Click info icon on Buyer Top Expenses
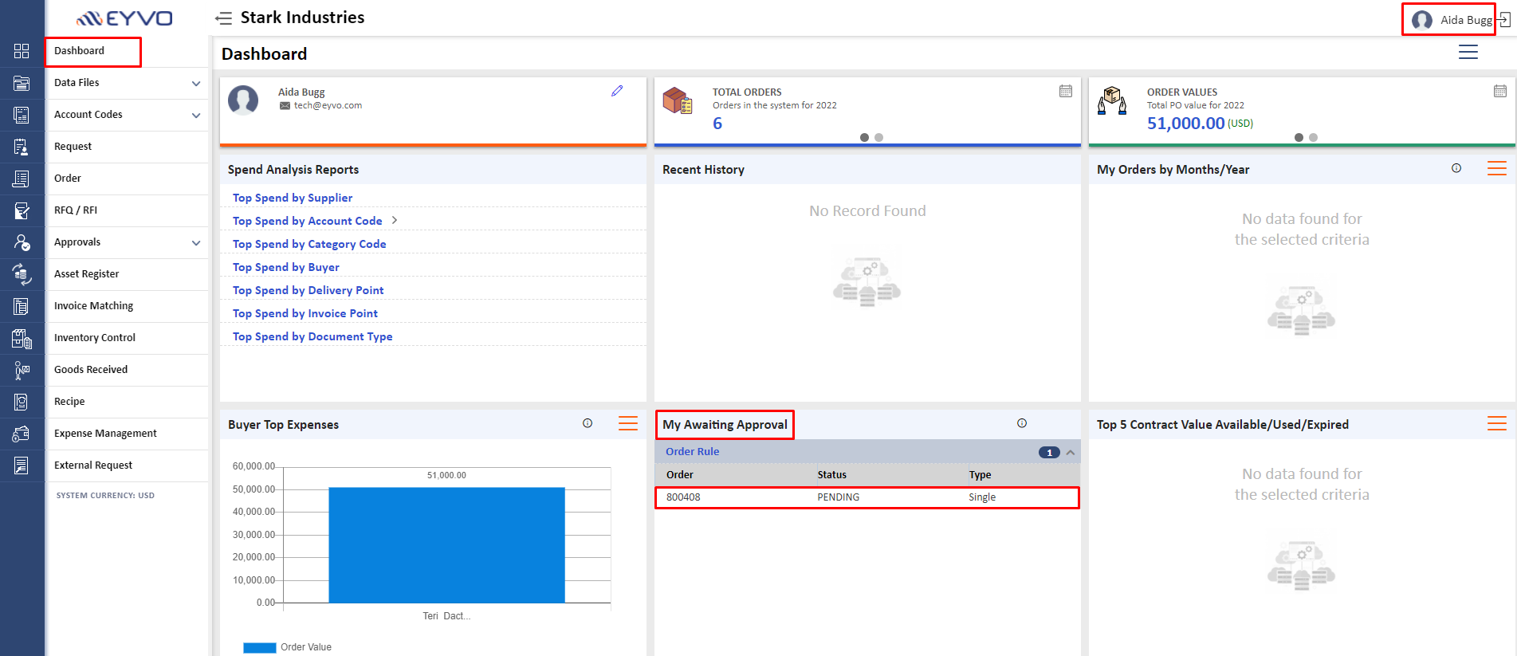Viewport: 1517px width, 656px height. (x=588, y=423)
